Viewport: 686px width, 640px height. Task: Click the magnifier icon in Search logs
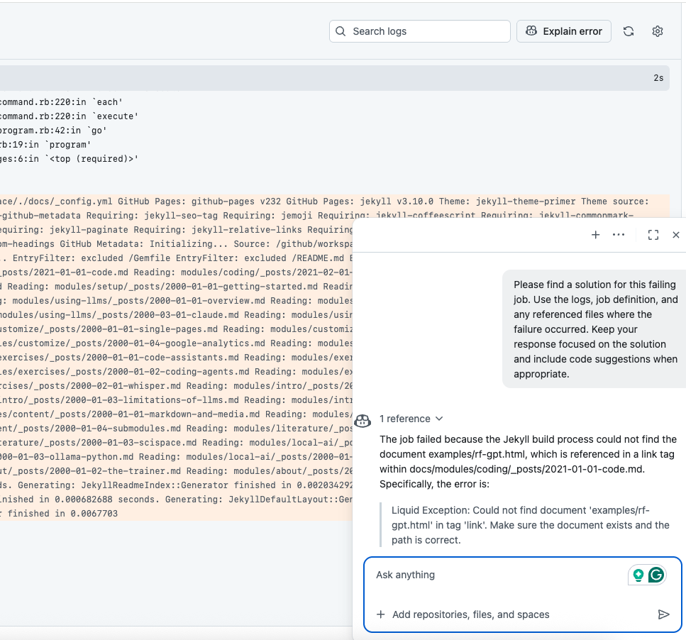(341, 31)
